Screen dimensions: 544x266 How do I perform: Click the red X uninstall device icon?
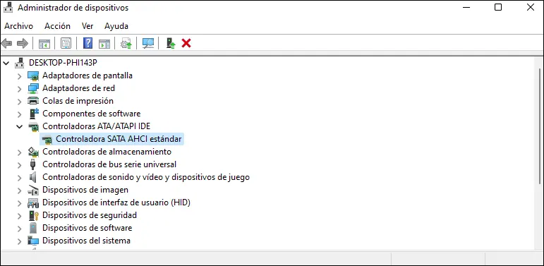tap(186, 43)
